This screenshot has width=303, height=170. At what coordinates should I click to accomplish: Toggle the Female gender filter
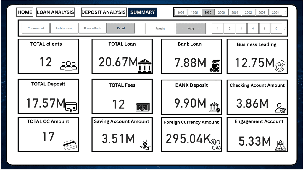pos(160,29)
